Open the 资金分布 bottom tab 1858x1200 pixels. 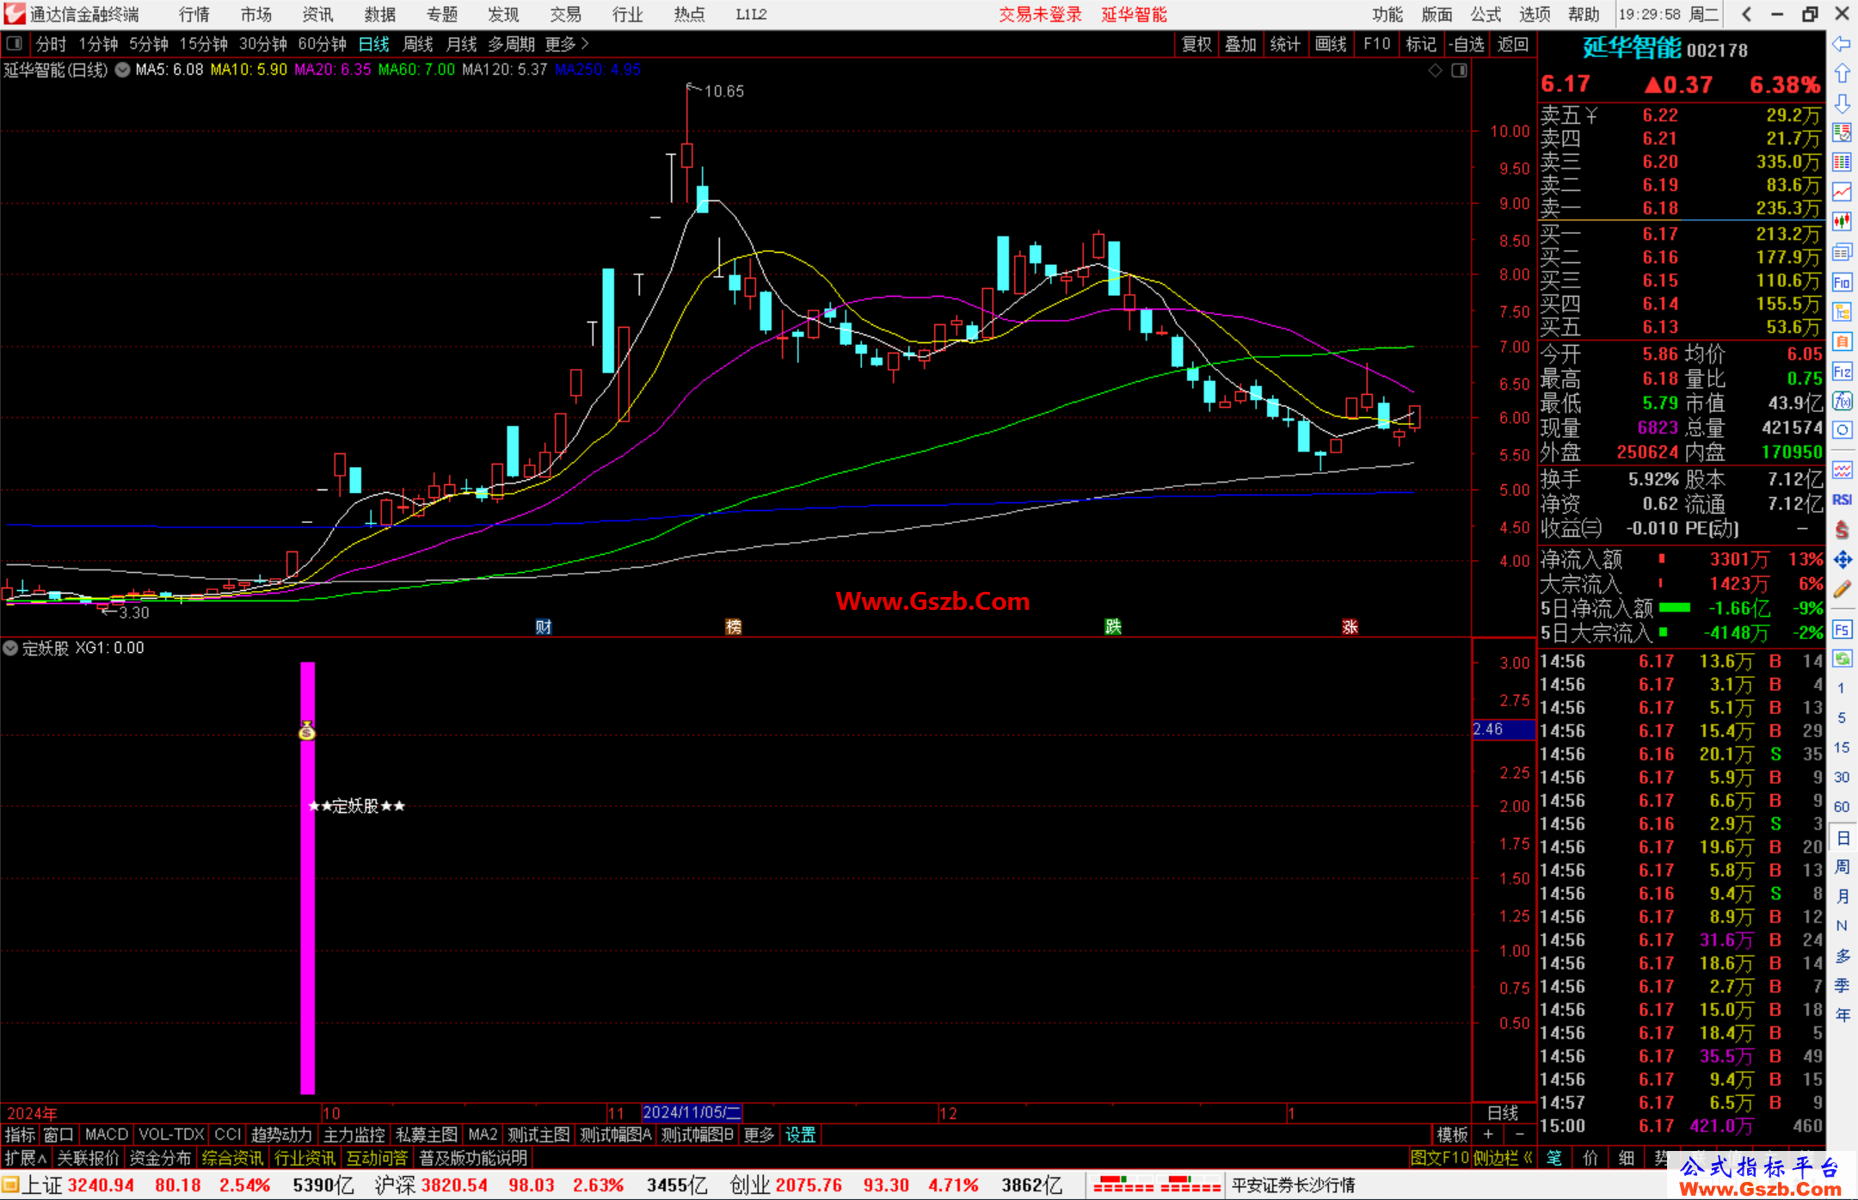coord(160,1158)
